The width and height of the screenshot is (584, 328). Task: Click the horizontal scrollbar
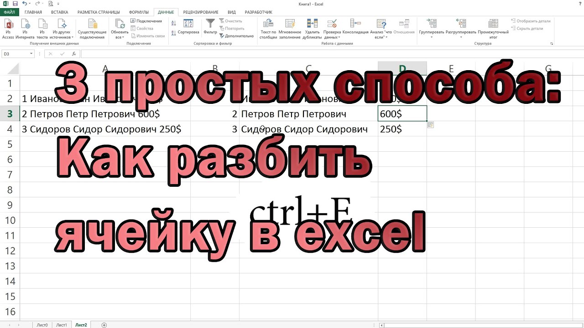pyautogui.click(x=481, y=325)
